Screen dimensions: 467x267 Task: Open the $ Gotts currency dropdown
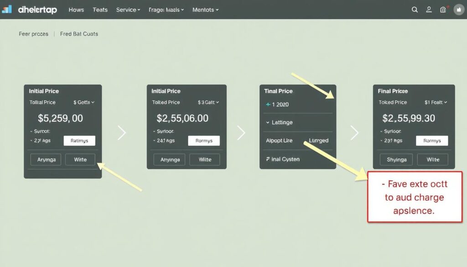click(84, 102)
